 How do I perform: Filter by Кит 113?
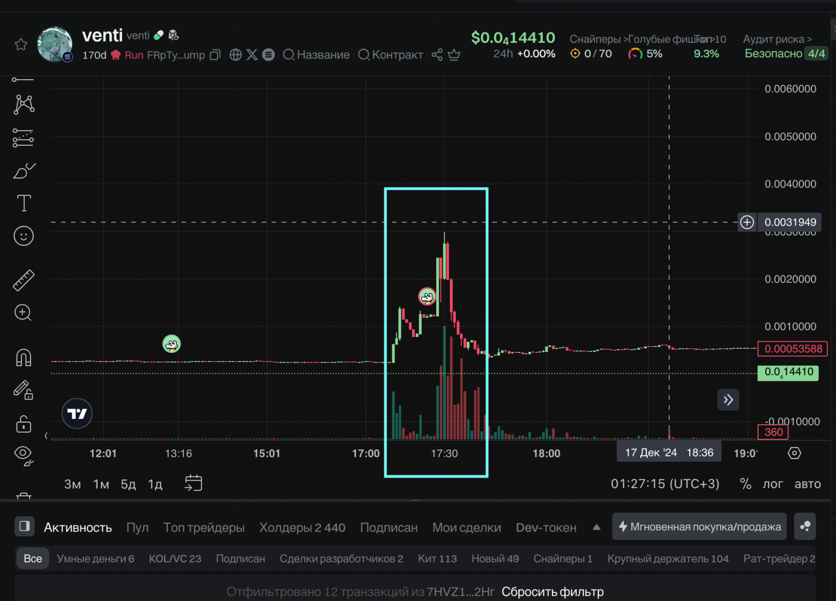437,559
